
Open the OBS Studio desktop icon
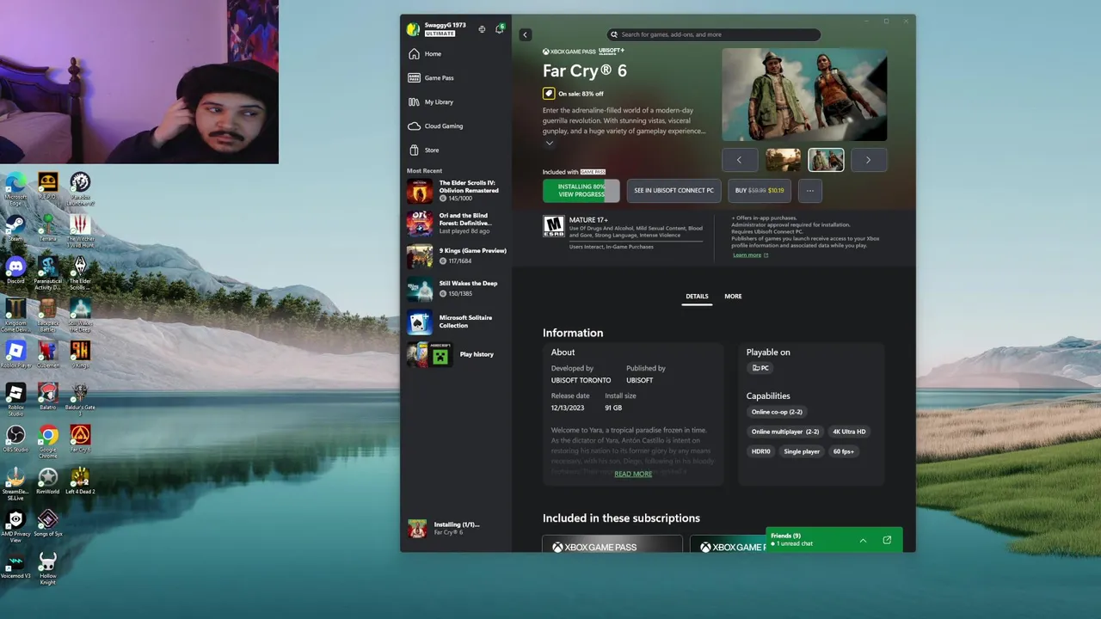click(15, 438)
